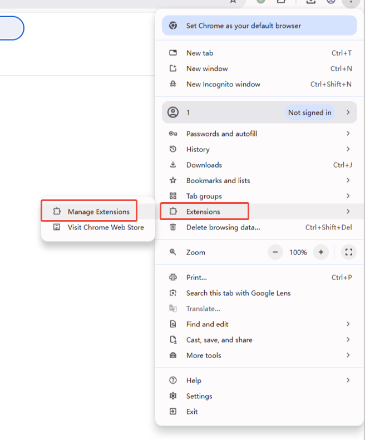Click the Tab groups grid icon
This screenshot has width=365, height=440.
pyautogui.click(x=173, y=196)
